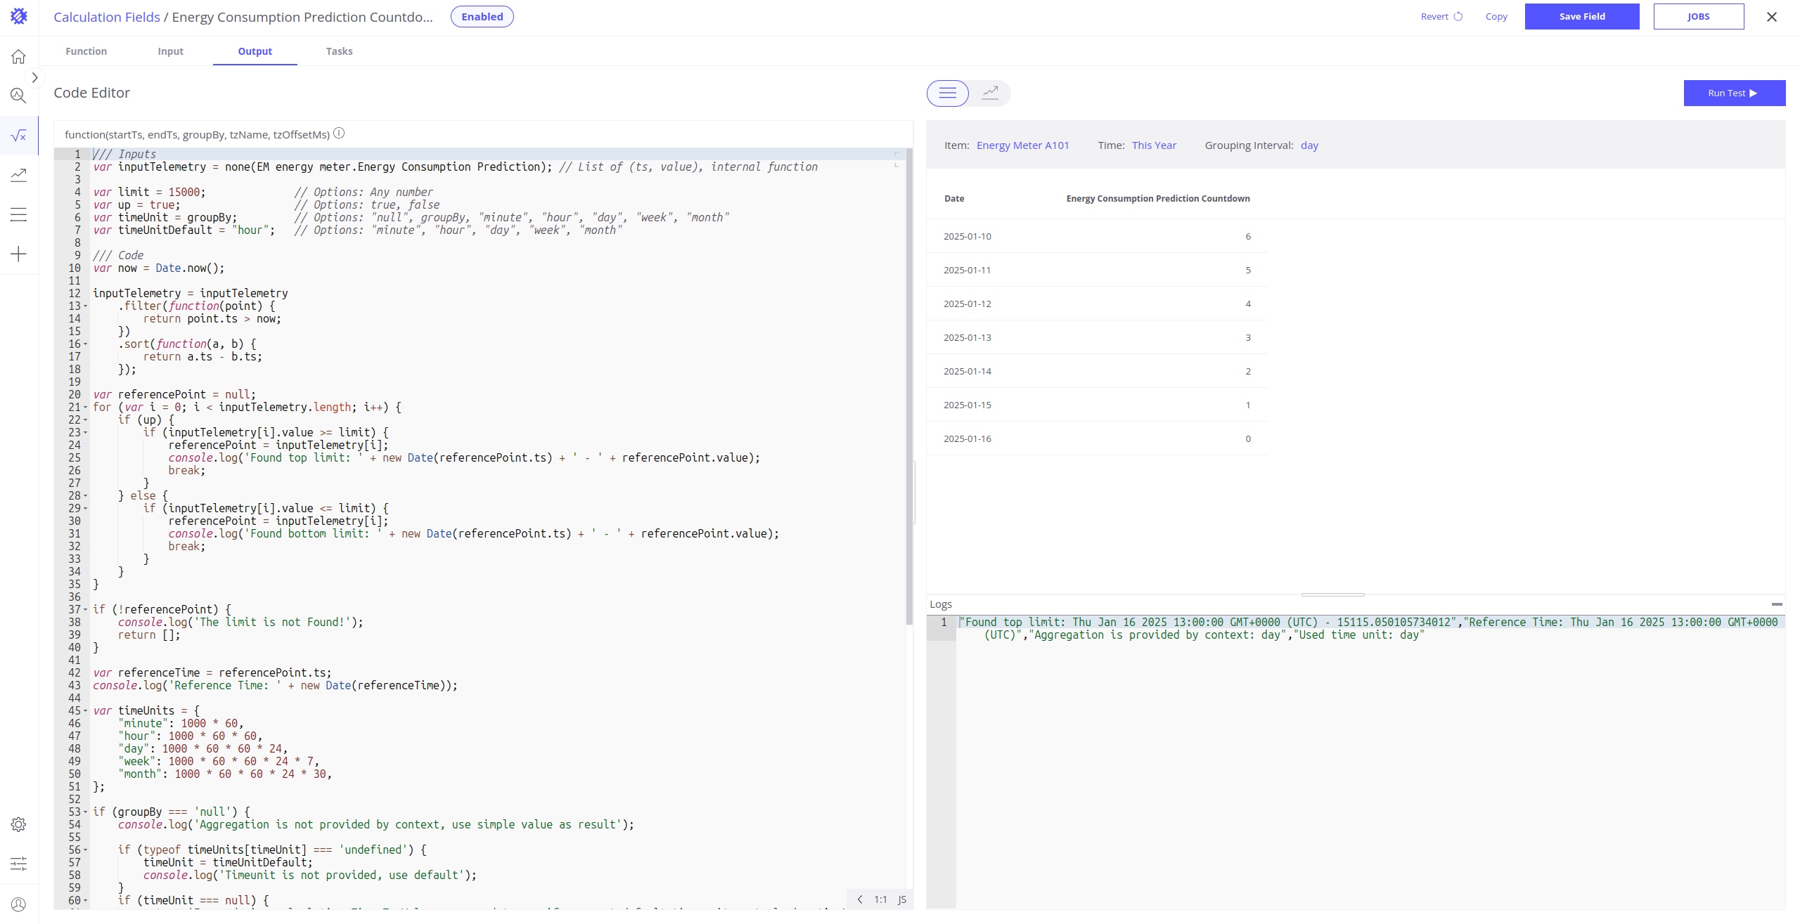Toggle the Enabled status badge

pyautogui.click(x=482, y=17)
